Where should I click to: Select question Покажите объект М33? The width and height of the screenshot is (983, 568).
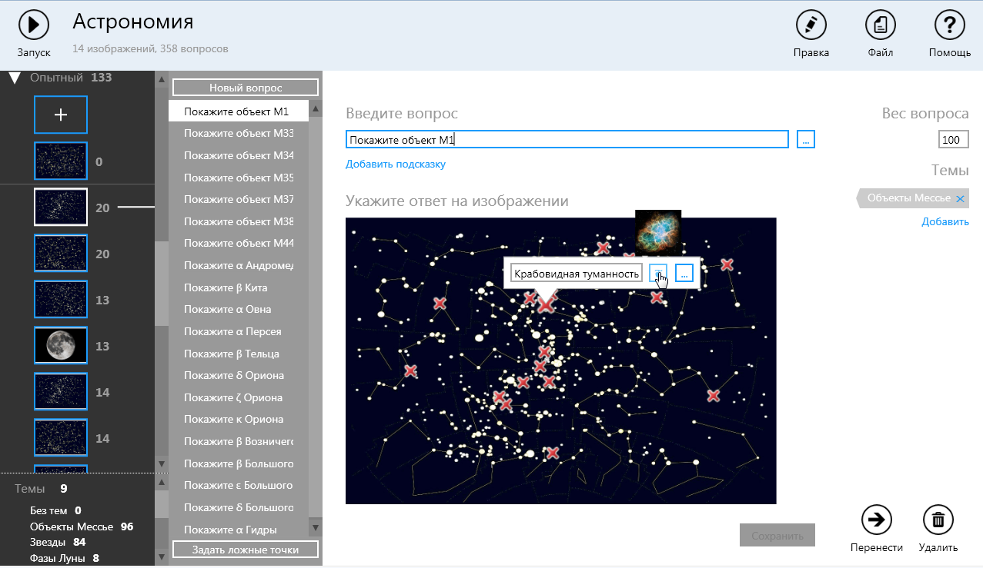tap(238, 133)
